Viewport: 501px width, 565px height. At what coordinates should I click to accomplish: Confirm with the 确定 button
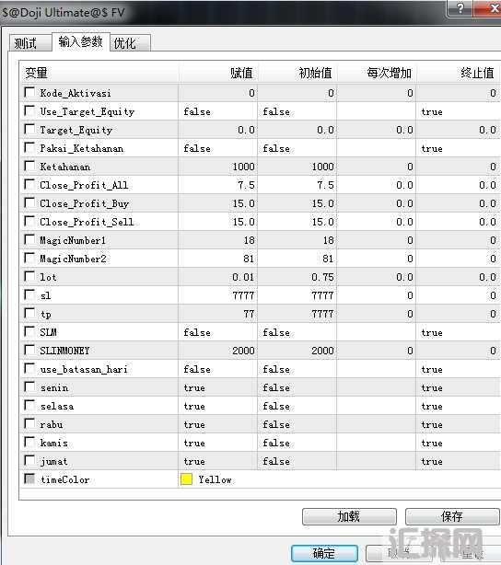coord(324,553)
